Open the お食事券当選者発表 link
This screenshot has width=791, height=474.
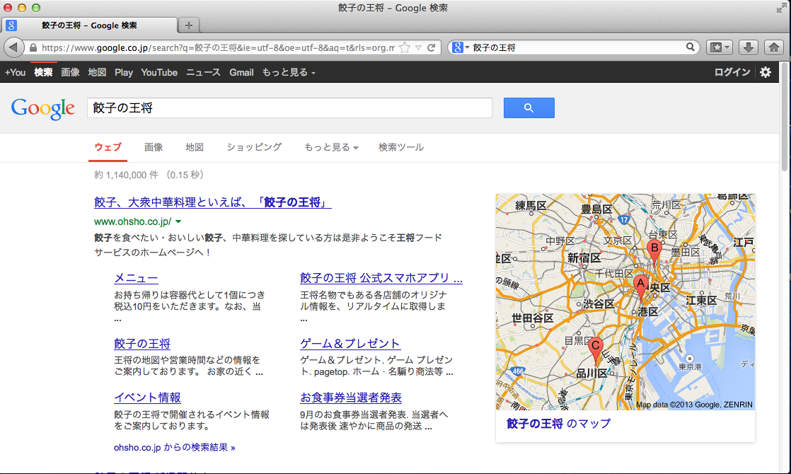click(x=351, y=398)
